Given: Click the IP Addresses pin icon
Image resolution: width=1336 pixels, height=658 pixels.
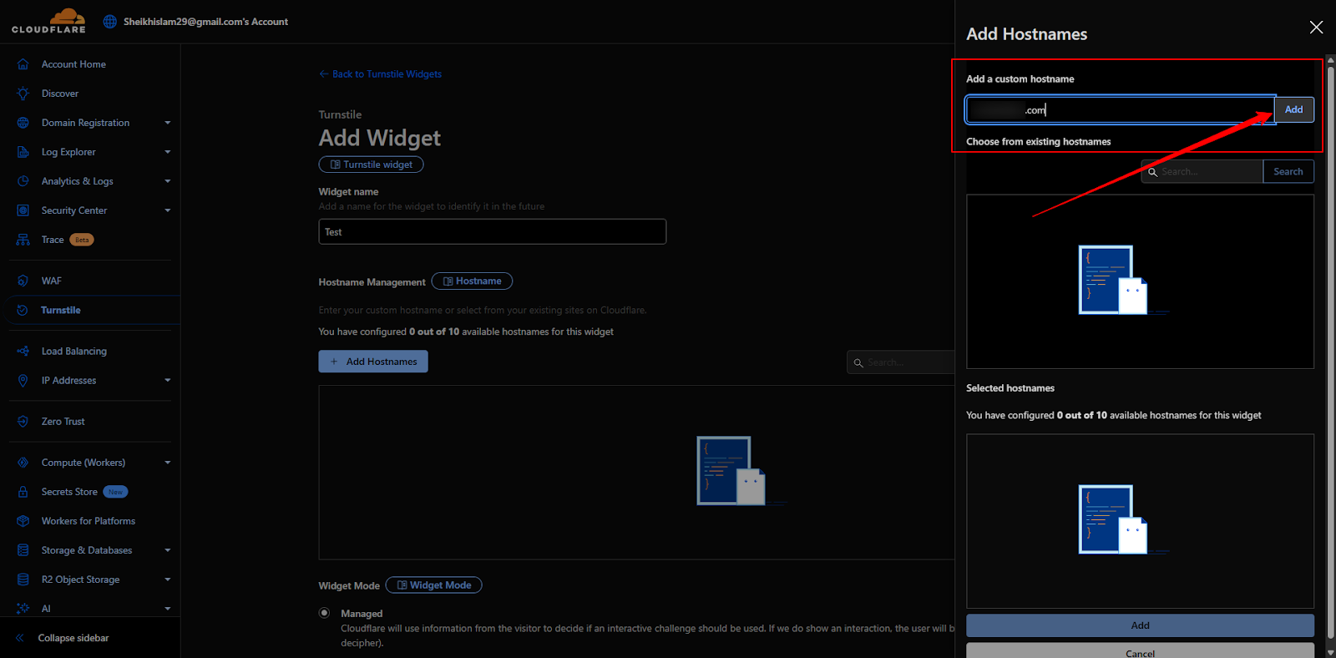Looking at the screenshot, I should click(x=23, y=381).
